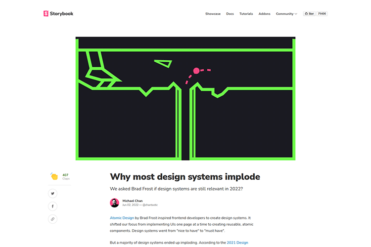
Task: Click the Storybook logo icon
Action: pos(46,13)
